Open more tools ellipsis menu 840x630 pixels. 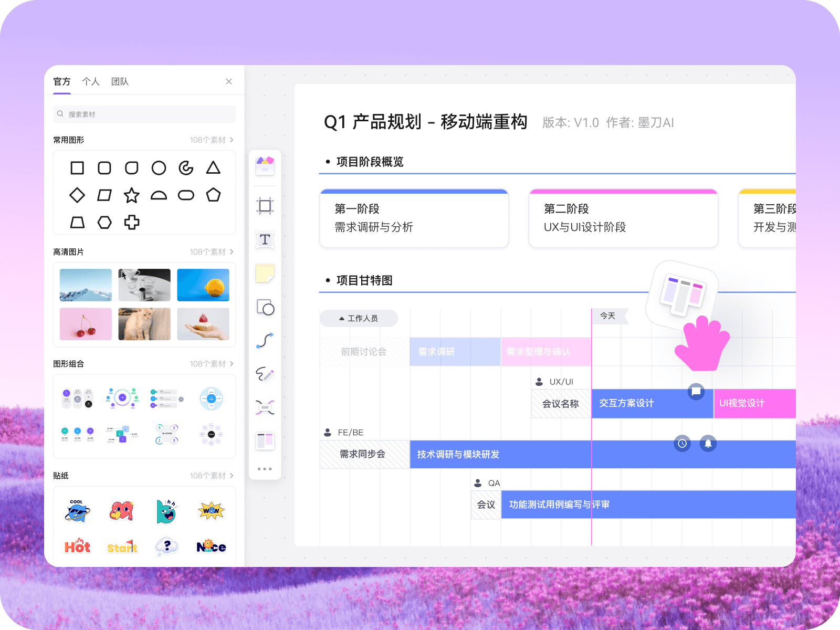point(265,469)
